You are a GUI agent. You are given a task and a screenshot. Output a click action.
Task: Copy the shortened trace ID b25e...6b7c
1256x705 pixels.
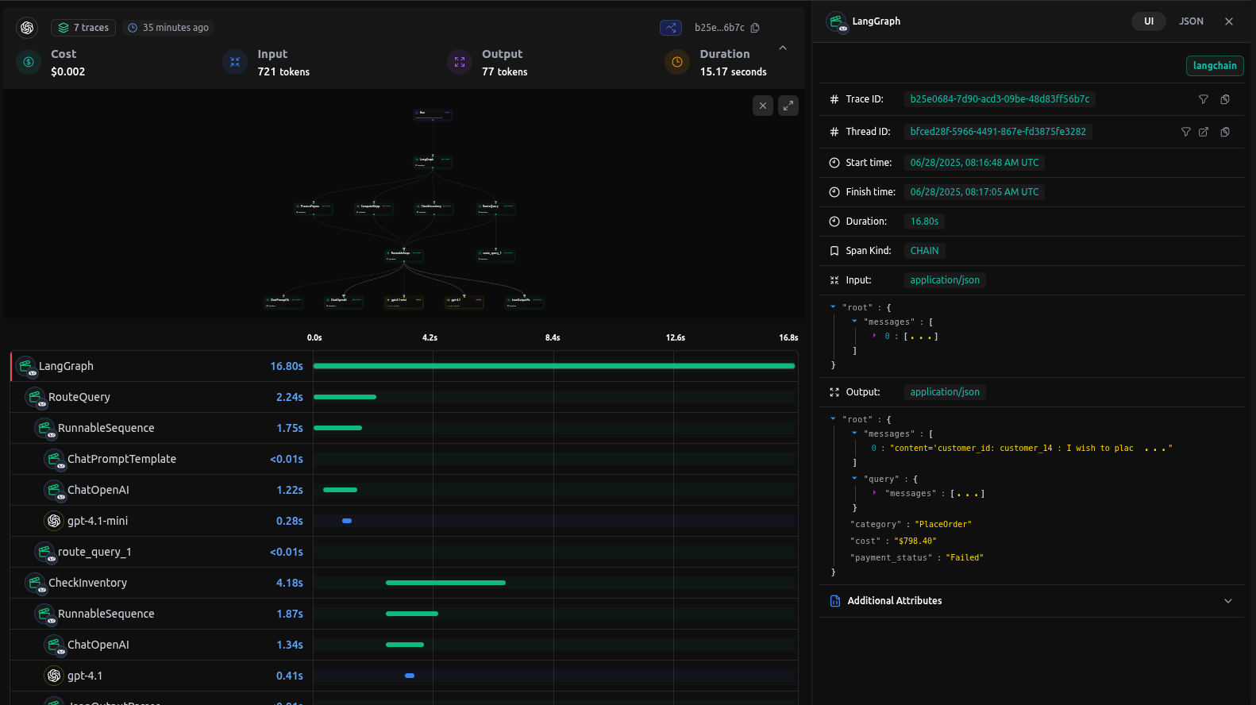[x=755, y=28]
